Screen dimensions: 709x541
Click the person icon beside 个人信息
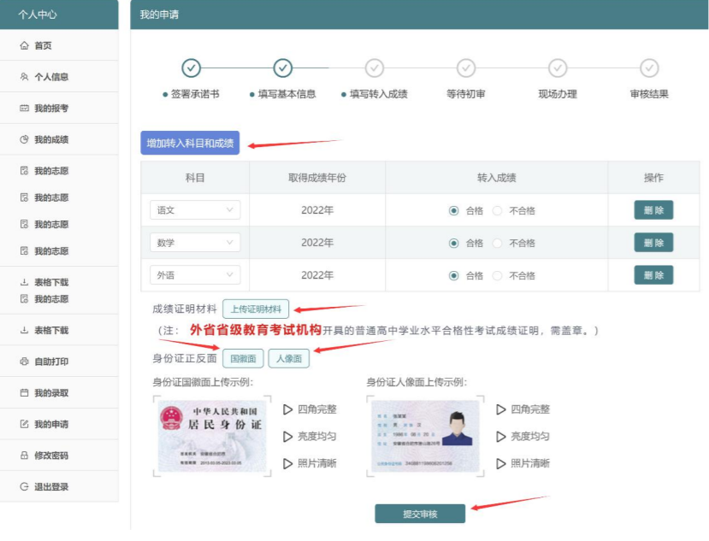pos(24,77)
